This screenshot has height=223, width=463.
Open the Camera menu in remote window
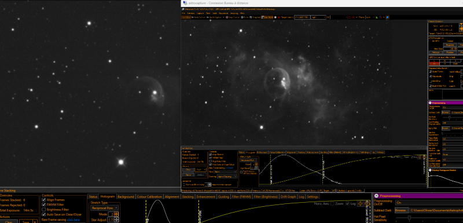(x=191, y=13)
